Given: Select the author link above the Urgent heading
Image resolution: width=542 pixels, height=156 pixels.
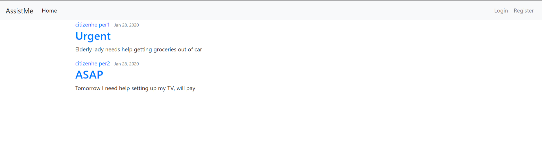Looking at the screenshot, I should 92,25.
